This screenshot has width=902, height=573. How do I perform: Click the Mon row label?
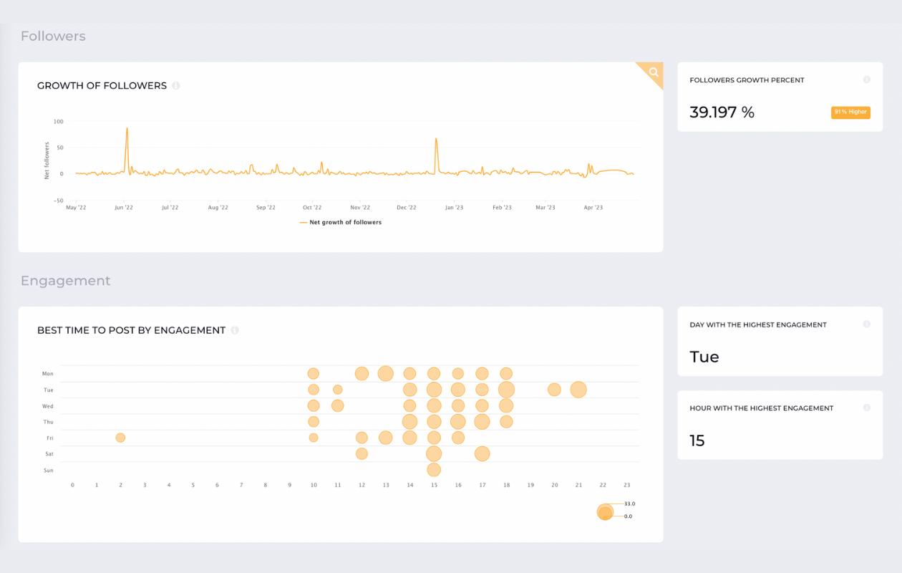[48, 373]
